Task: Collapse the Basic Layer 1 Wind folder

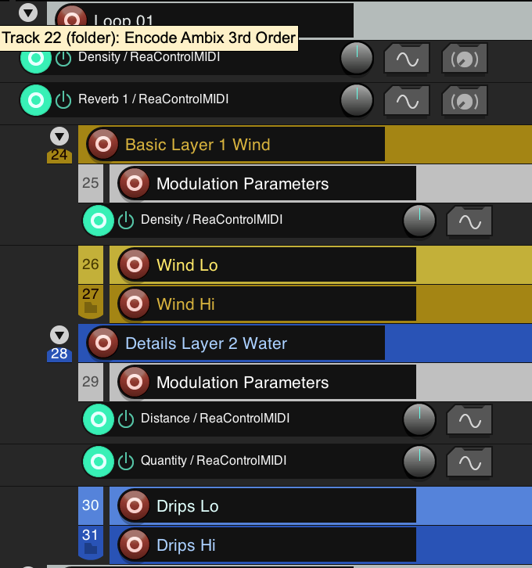Action: point(59,136)
